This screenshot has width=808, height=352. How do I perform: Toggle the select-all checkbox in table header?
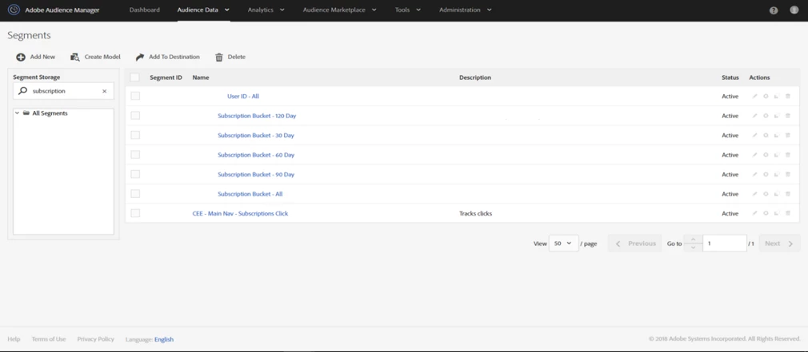click(x=135, y=77)
